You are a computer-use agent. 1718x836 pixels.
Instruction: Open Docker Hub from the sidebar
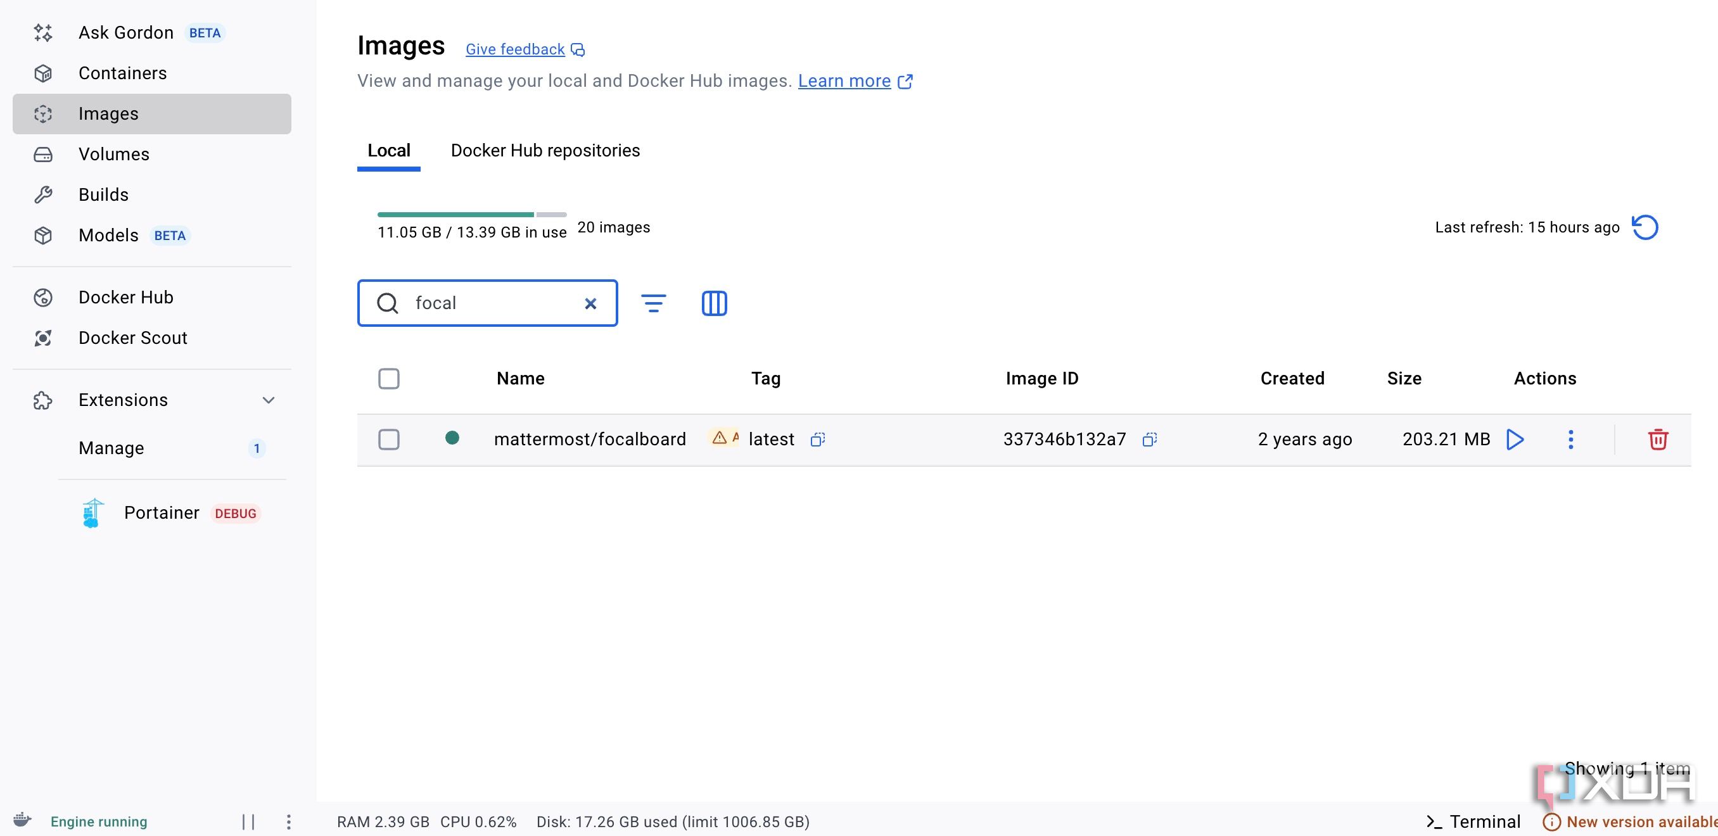151,297
